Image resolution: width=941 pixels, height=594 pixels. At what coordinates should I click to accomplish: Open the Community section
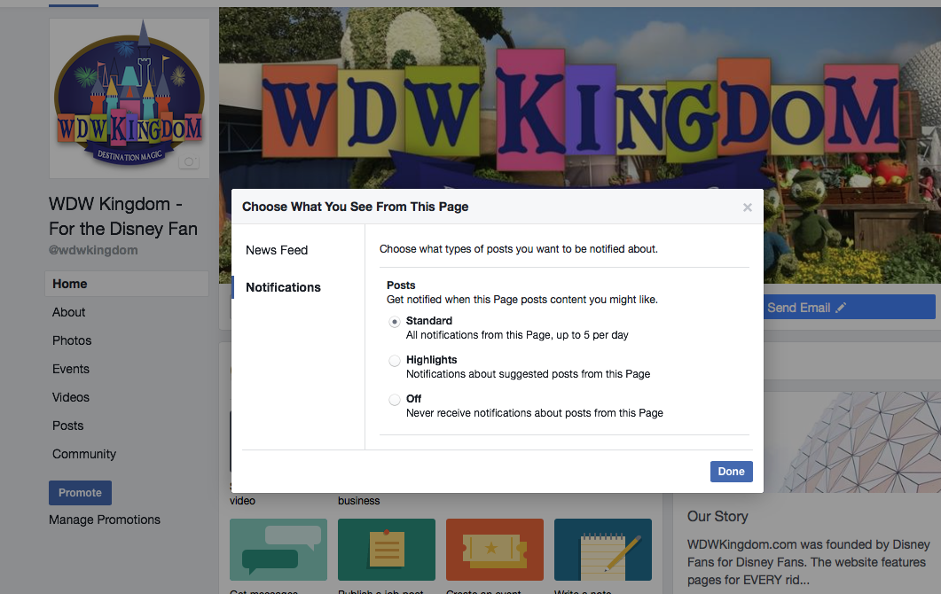(84, 454)
